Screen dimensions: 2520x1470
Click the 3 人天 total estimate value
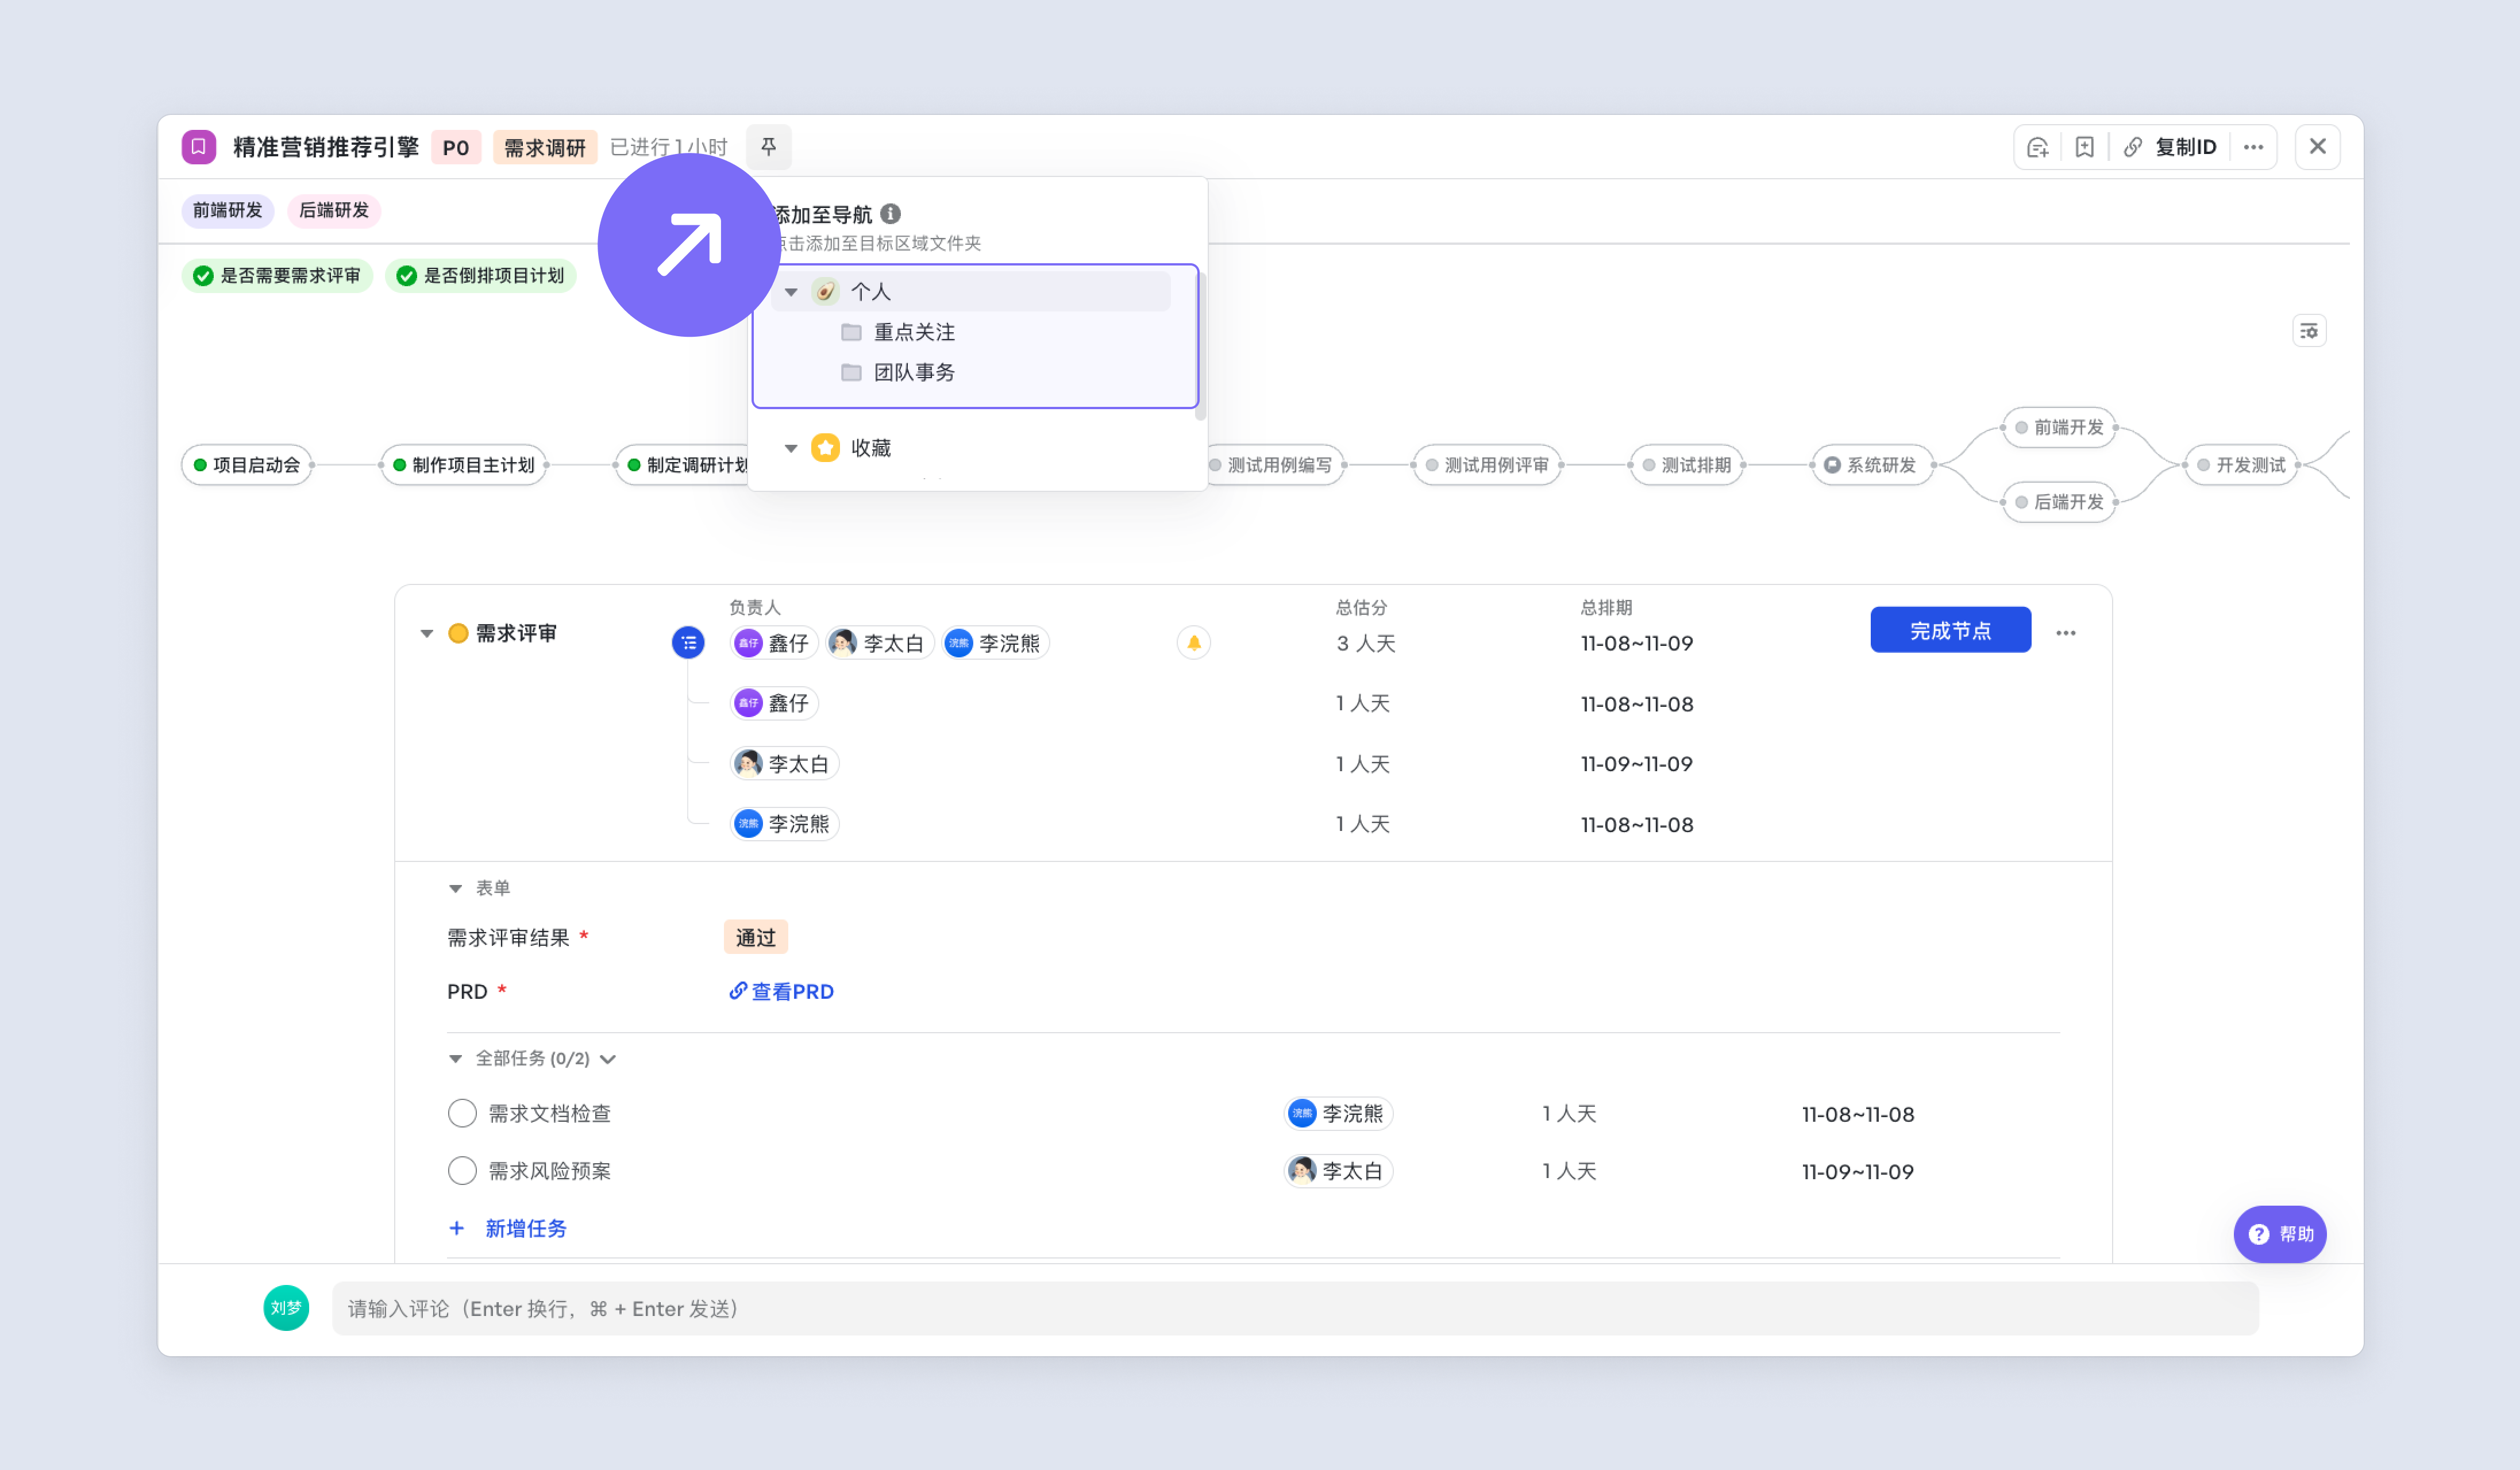coord(1366,643)
